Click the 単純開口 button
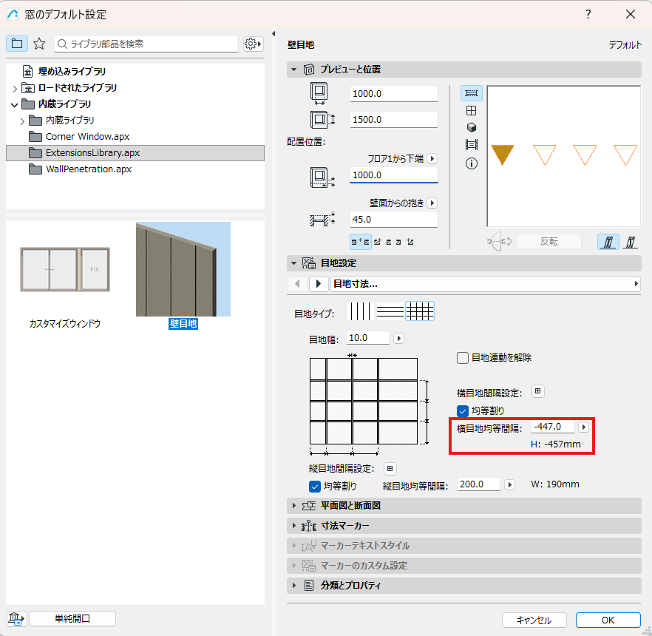652x636 pixels. (72, 619)
